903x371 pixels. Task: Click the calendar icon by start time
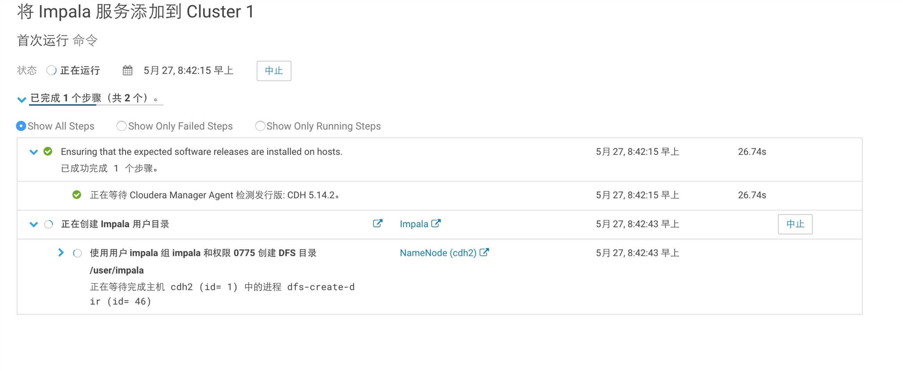pos(128,70)
